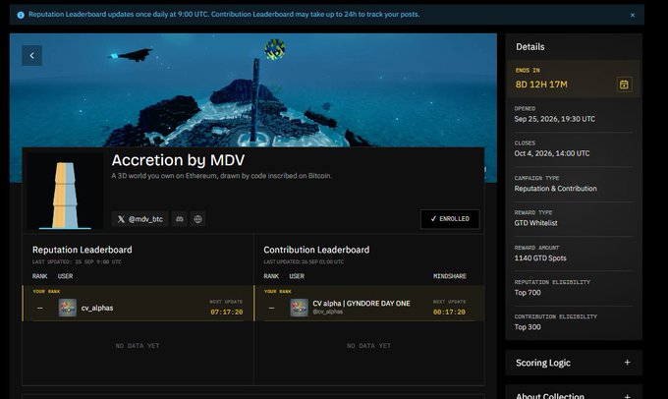Image resolution: width=668 pixels, height=399 pixels.
Task: Select the Reputation Leaderboard heading
Action: 83,250
